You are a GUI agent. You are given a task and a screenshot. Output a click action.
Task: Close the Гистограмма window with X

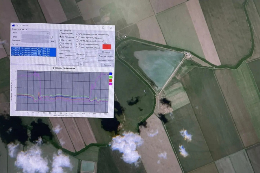click(x=111, y=28)
